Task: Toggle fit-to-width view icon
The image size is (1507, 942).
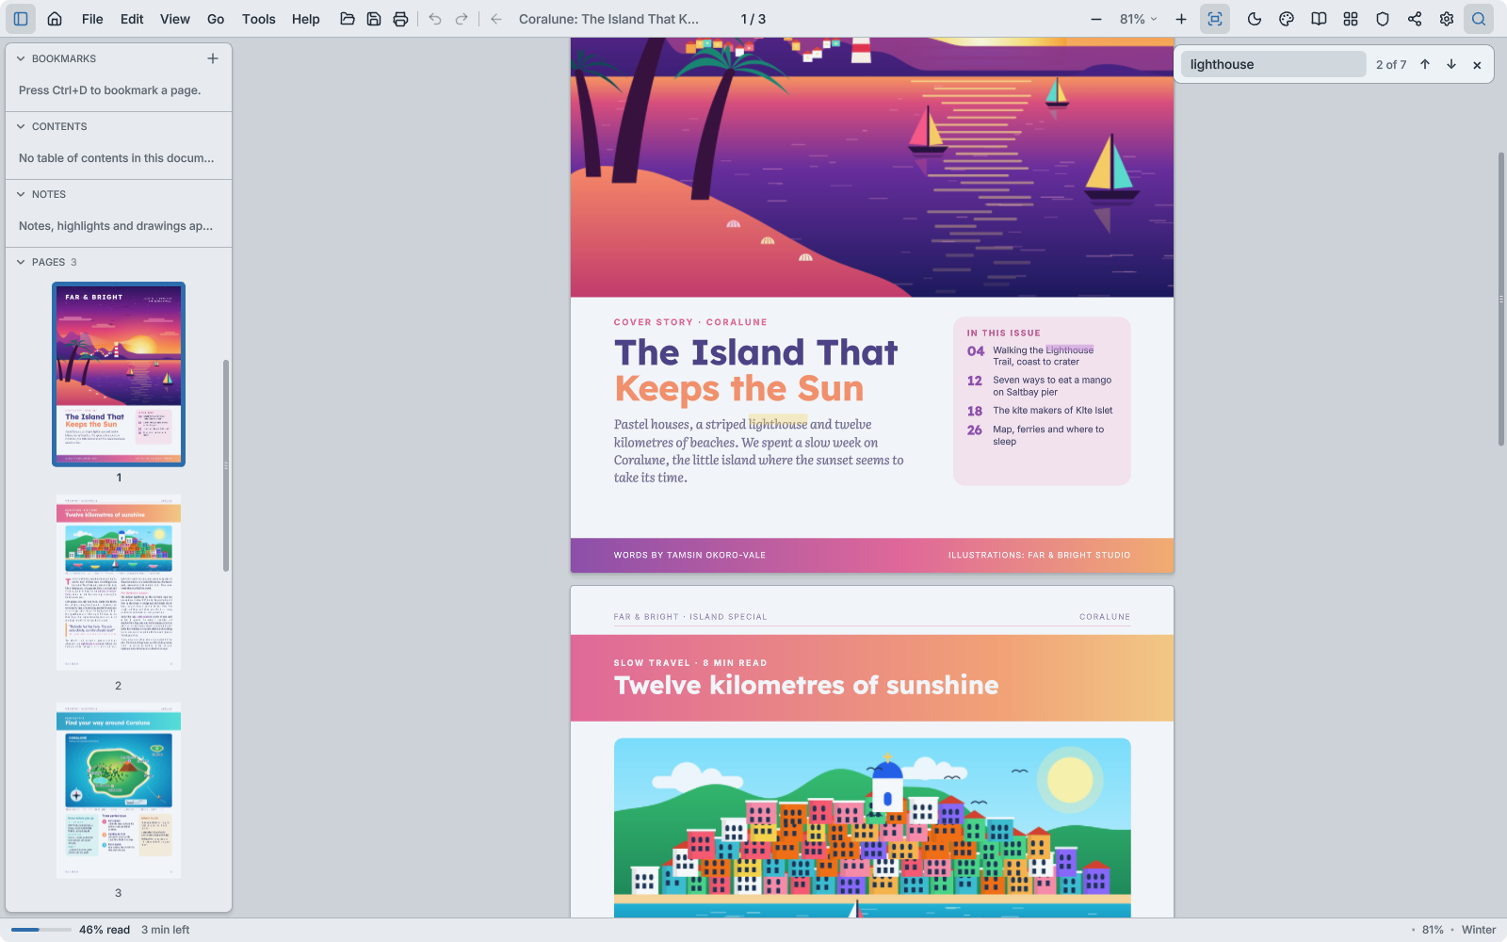Action: pos(1215,19)
